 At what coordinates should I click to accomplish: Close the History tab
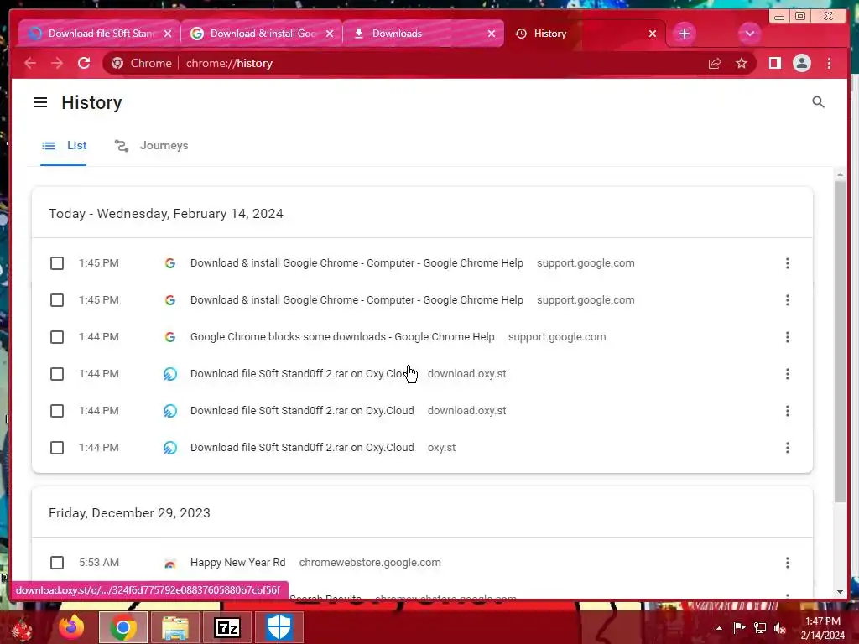(653, 34)
